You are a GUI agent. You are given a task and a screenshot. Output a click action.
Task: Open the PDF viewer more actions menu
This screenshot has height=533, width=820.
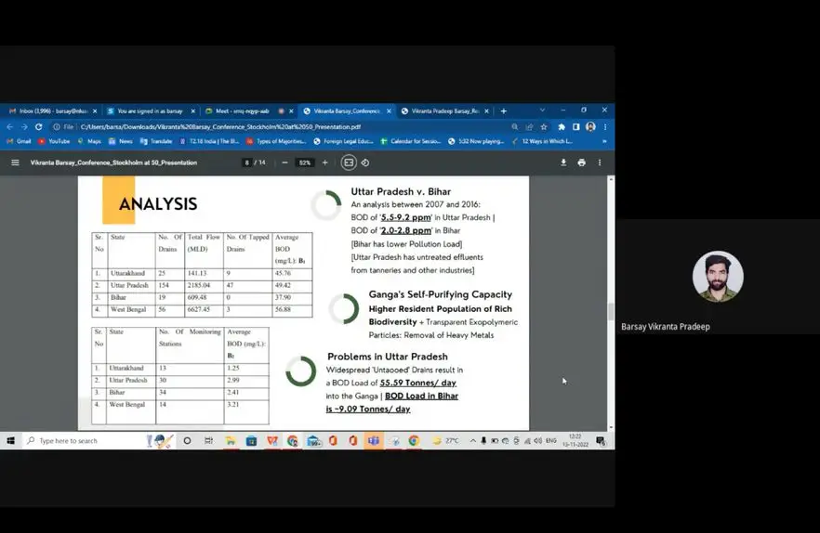point(600,162)
